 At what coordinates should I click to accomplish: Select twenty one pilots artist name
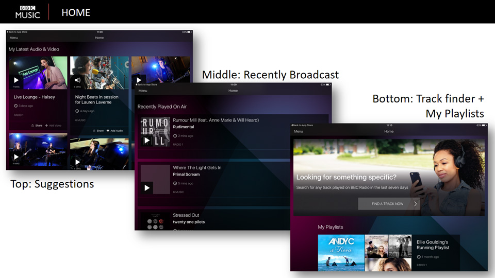(x=189, y=222)
